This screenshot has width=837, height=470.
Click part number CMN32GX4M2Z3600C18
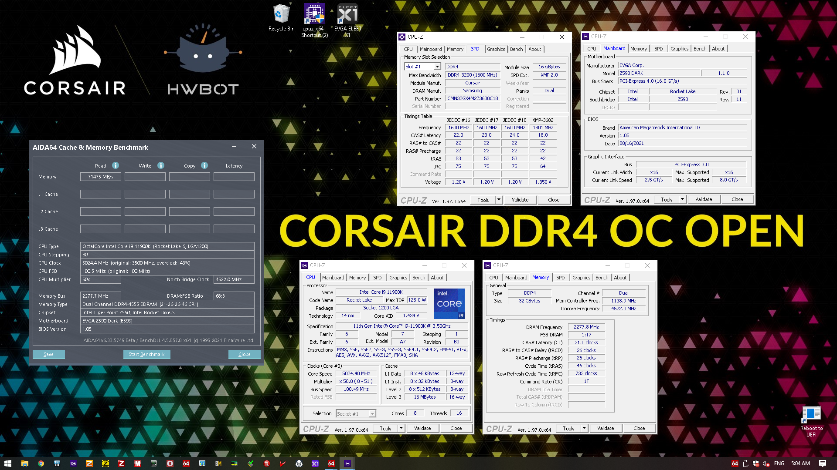coord(473,98)
